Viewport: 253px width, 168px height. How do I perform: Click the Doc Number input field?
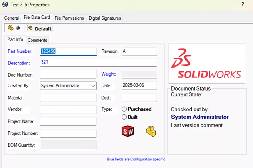(68, 74)
